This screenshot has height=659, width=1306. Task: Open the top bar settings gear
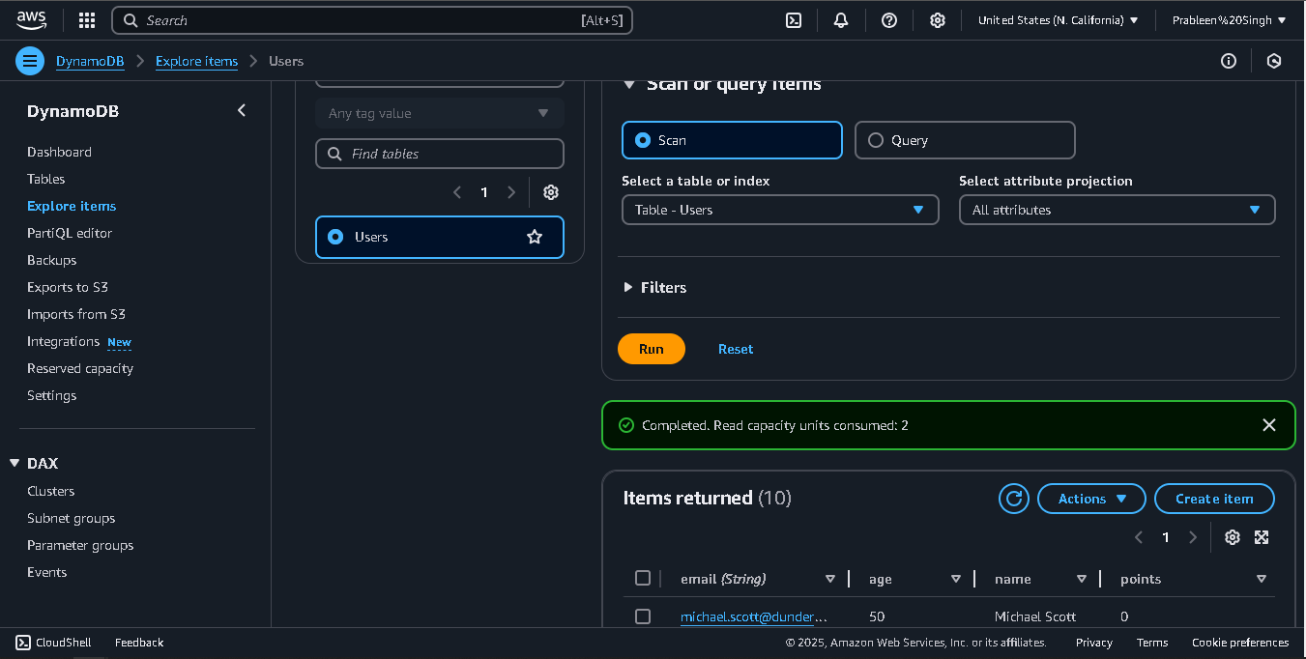tap(938, 20)
